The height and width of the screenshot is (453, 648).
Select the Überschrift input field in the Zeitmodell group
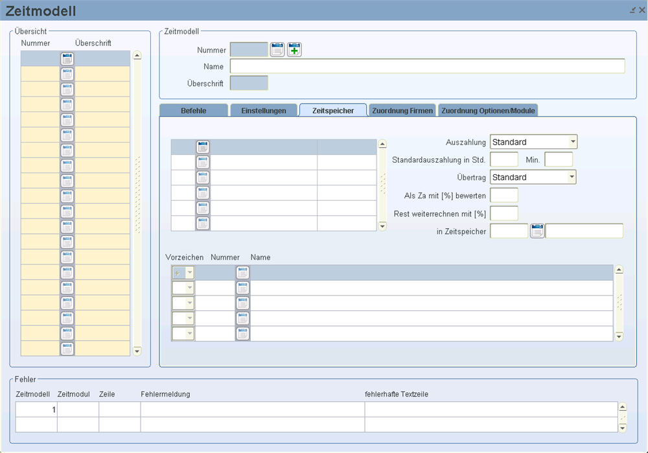click(249, 83)
